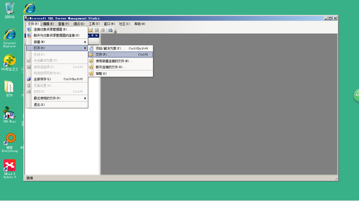Choose 退出 to exit the application
359x201 pixels.
(57, 105)
